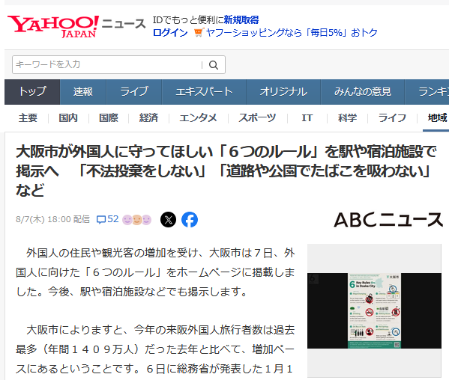
Task: Select the 国際 category
Action: pos(109,117)
